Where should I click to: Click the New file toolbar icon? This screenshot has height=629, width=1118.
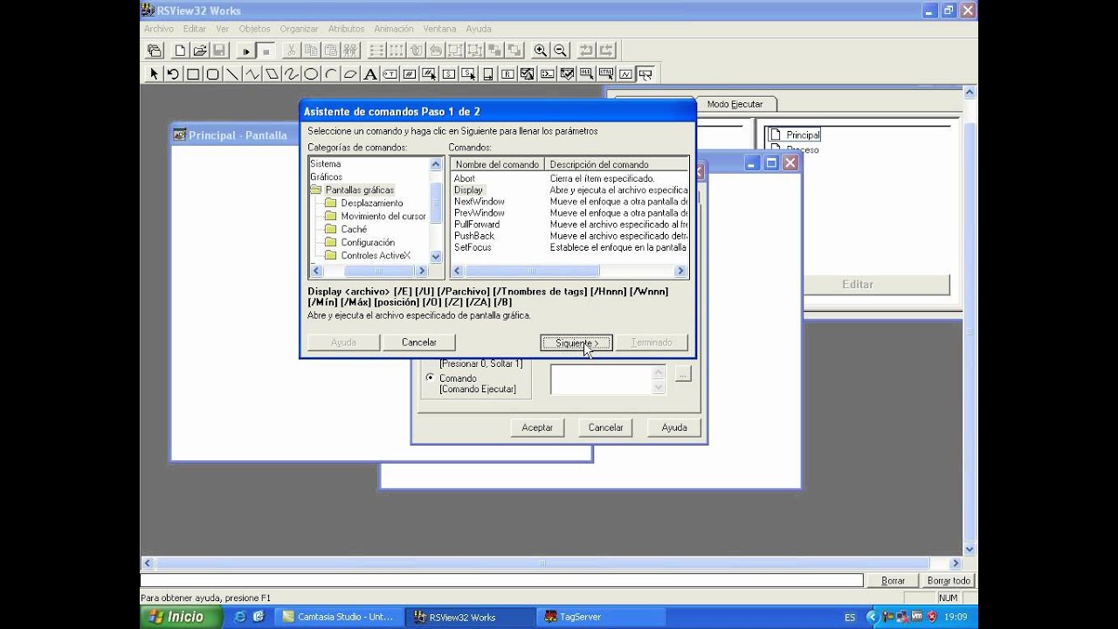(x=180, y=51)
